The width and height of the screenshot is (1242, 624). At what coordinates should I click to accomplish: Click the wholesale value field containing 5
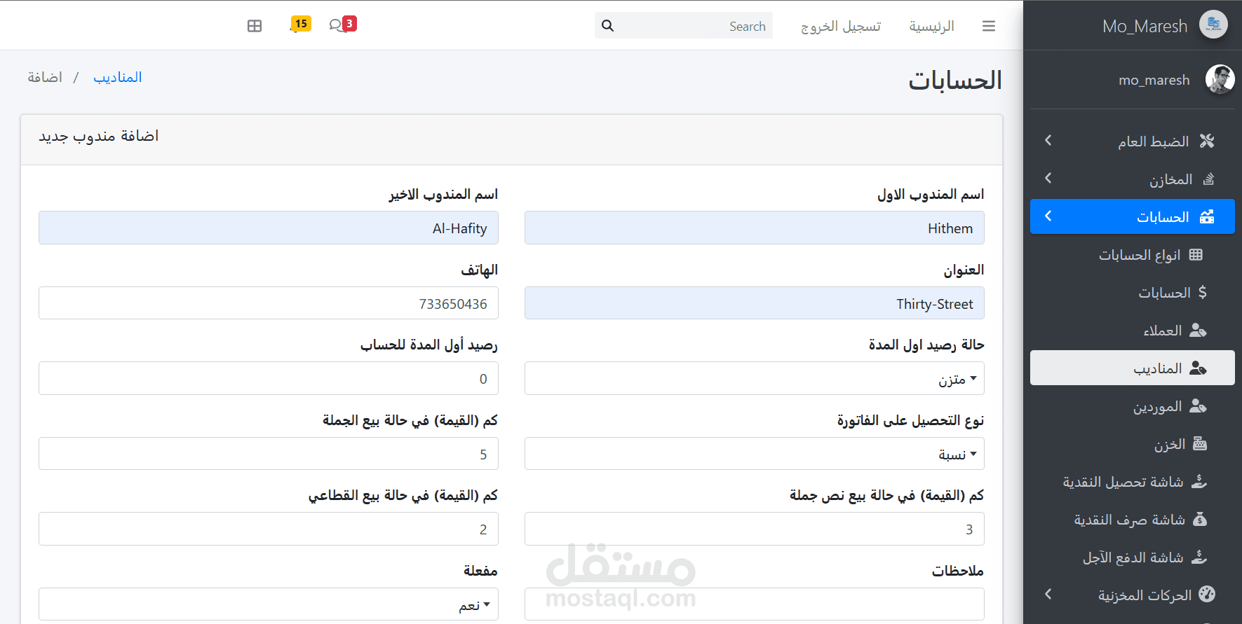(x=269, y=454)
